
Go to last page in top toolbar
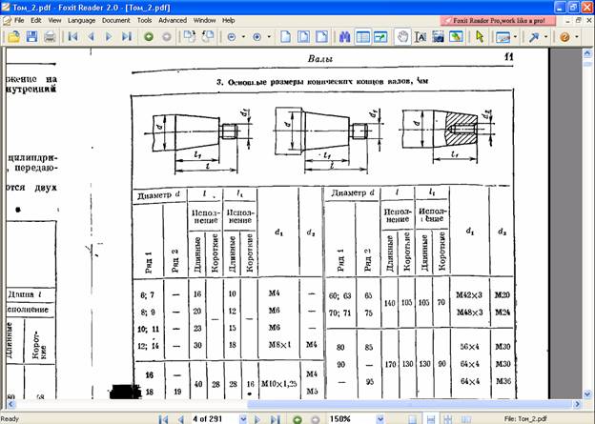click(128, 36)
